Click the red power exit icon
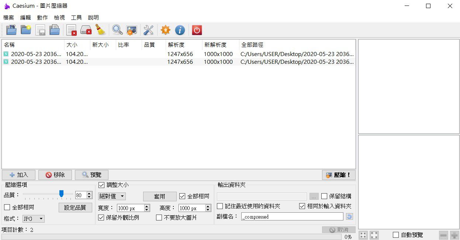Image resolution: width=460 pixels, height=240 pixels. point(197,30)
